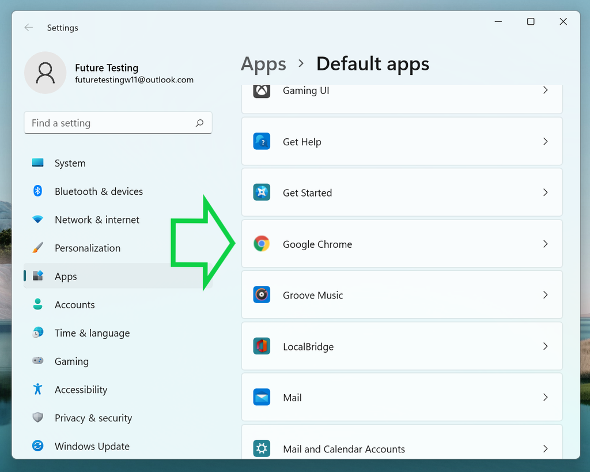Select the Mail envelope icon

(262, 397)
